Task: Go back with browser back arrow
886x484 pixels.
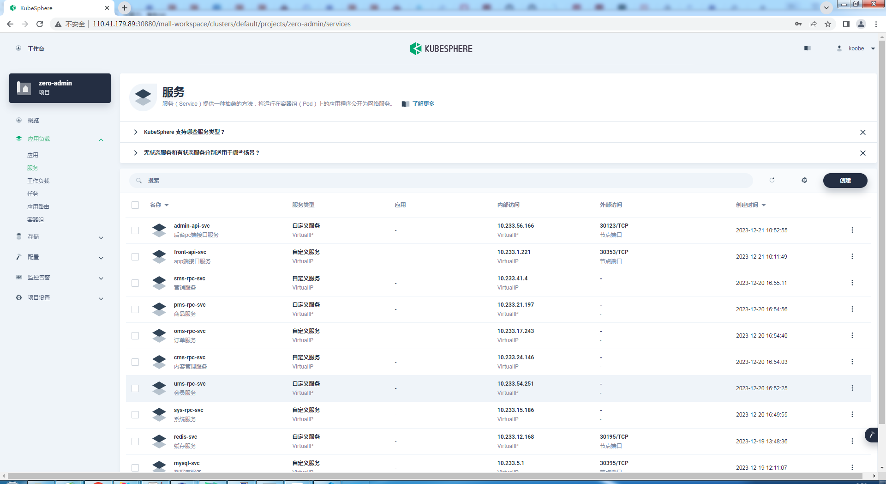Action: 10,24
